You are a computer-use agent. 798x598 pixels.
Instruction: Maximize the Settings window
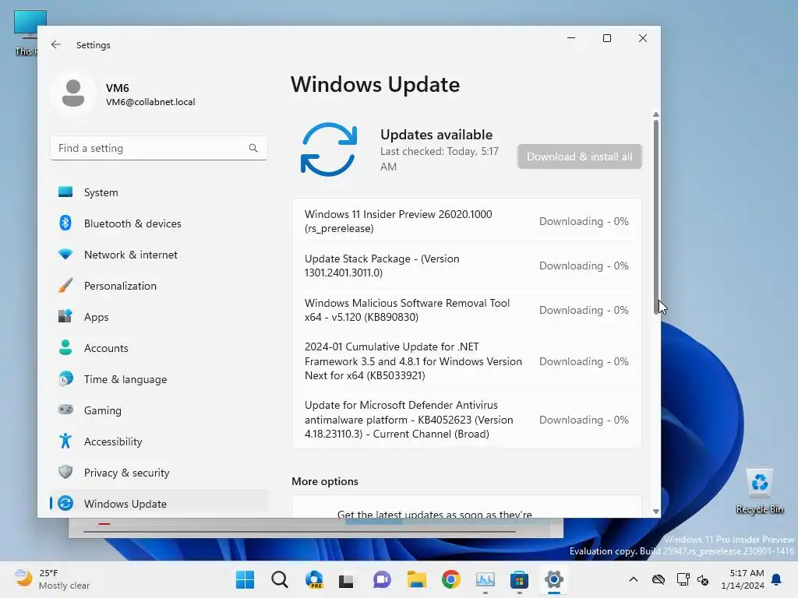pos(606,38)
